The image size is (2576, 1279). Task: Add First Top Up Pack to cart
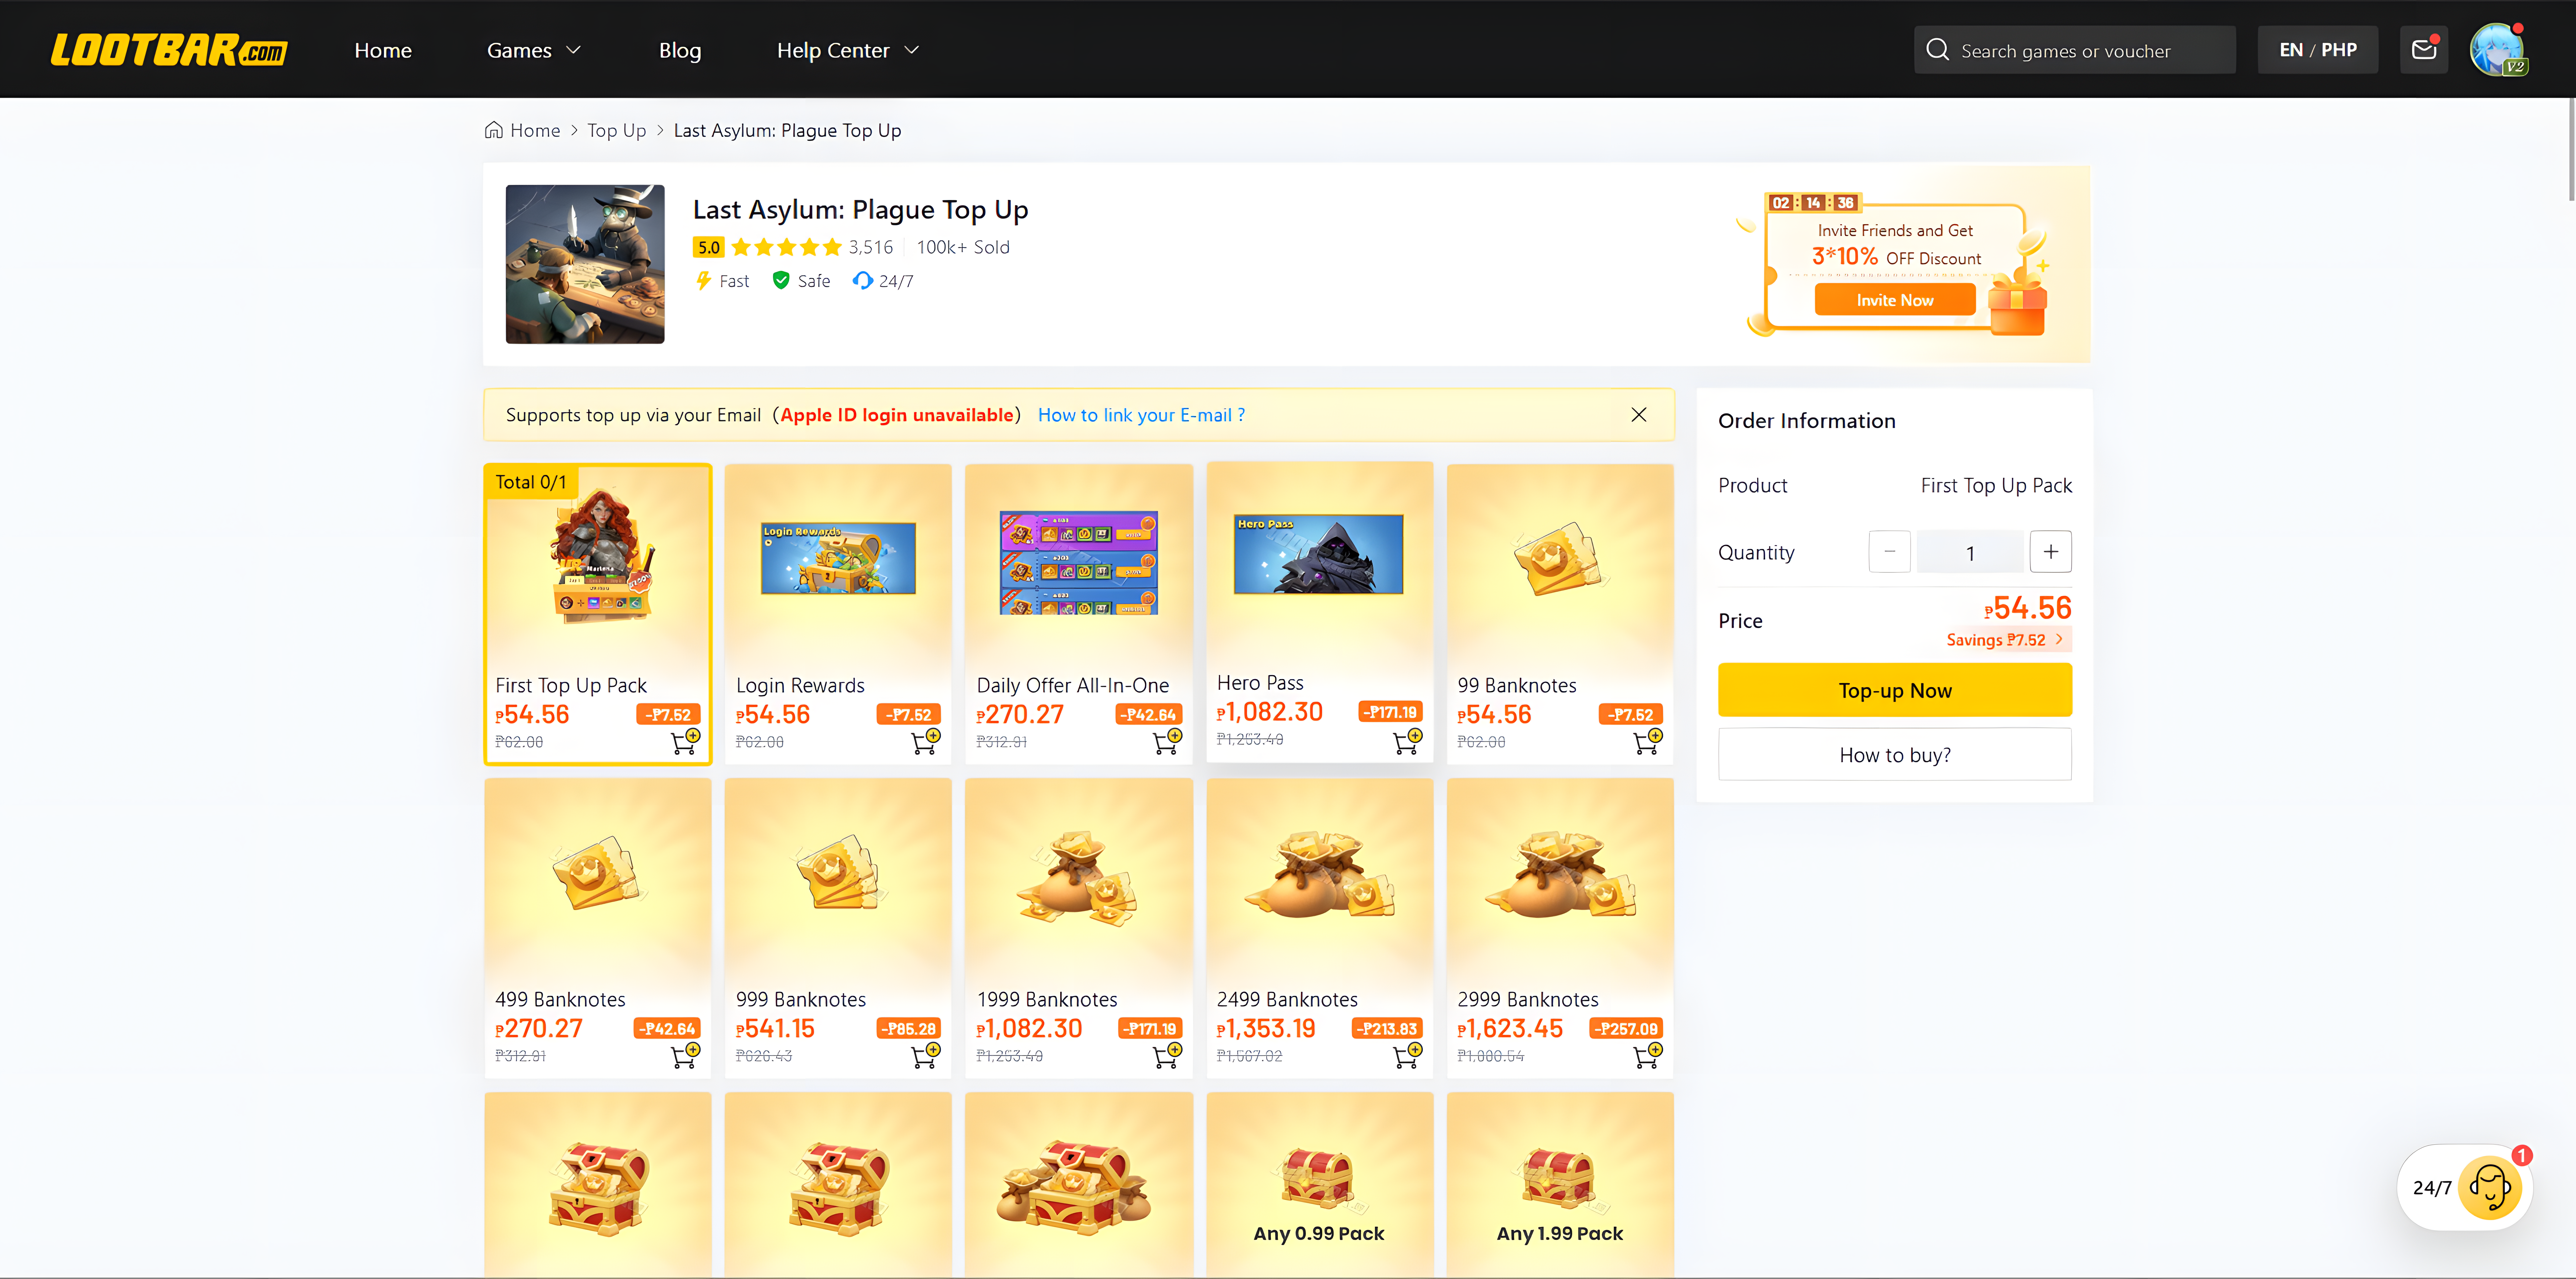pyautogui.click(x=685, y=741)
